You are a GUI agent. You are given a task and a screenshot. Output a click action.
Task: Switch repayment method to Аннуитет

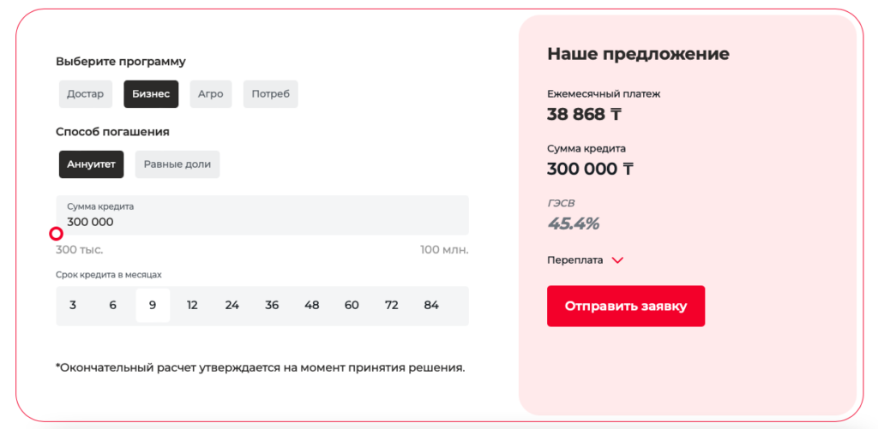(x=91, y=164)
